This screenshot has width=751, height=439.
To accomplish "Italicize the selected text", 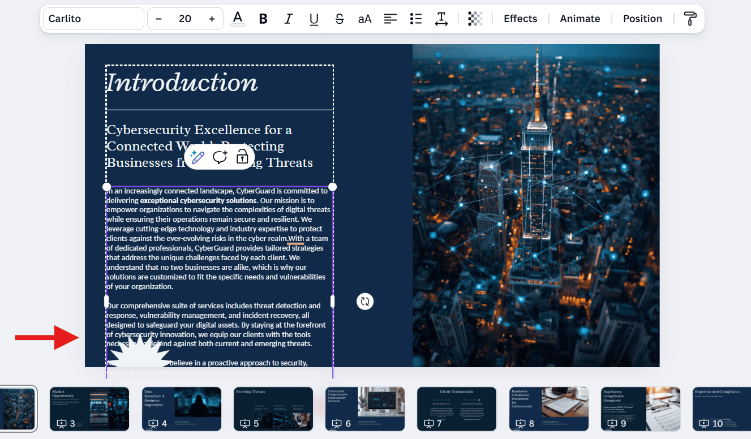I will [288, 19].
